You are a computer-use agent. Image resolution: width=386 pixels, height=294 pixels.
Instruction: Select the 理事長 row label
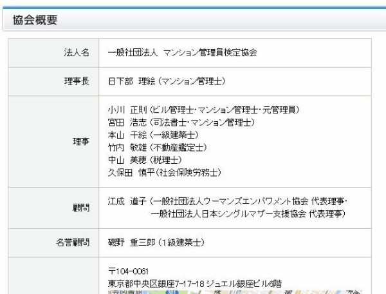(77, 81)
